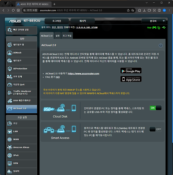Viewport: 173px width, 175px height.
Task: Turn off the Cloud Disk switch
Action: tap(155, 108)
